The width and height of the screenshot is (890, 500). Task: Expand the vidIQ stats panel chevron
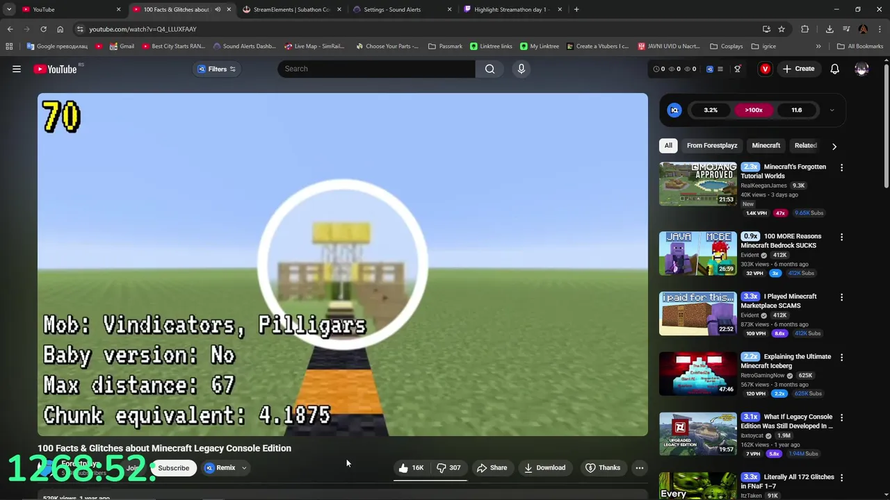click(832, 110)
